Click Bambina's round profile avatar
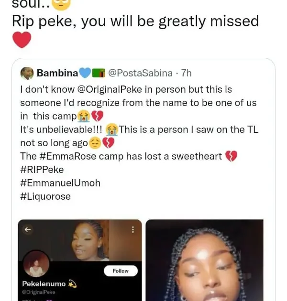This screenshot has height=301, width=287. [27, 73]
